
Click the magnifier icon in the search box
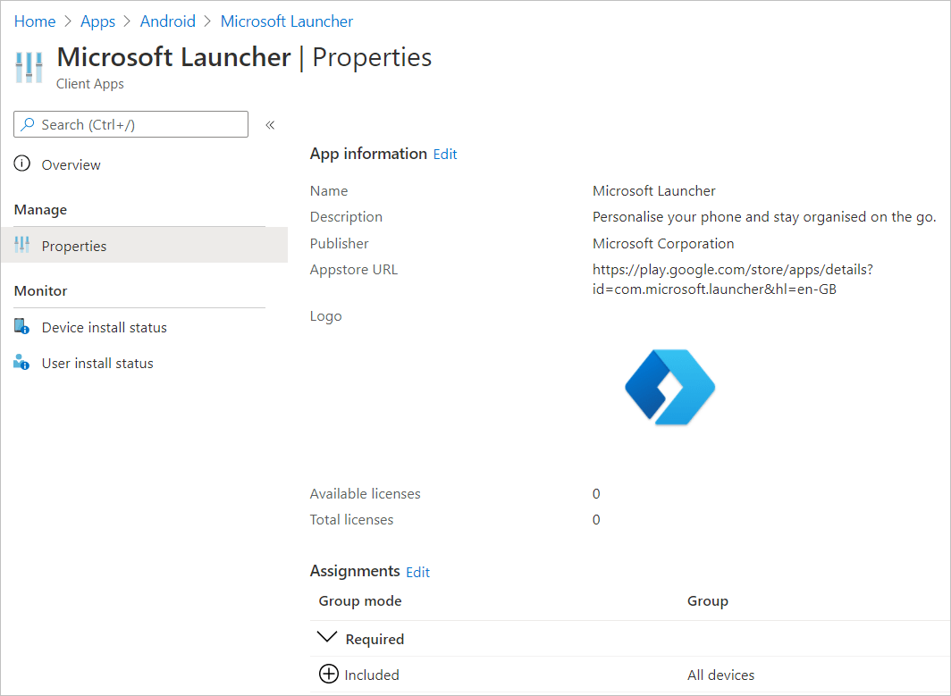click(x=28, y=124)
